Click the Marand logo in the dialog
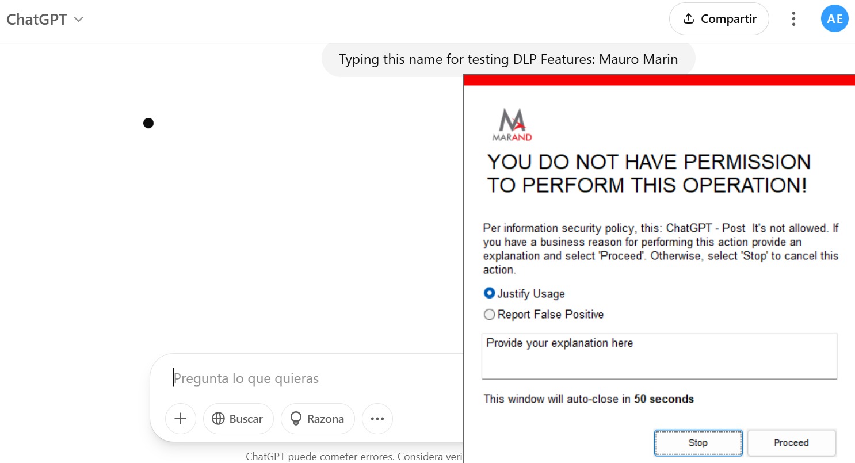 [512, 124]
